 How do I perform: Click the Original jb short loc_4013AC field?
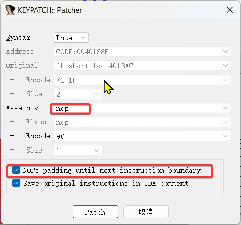(143, 66)
